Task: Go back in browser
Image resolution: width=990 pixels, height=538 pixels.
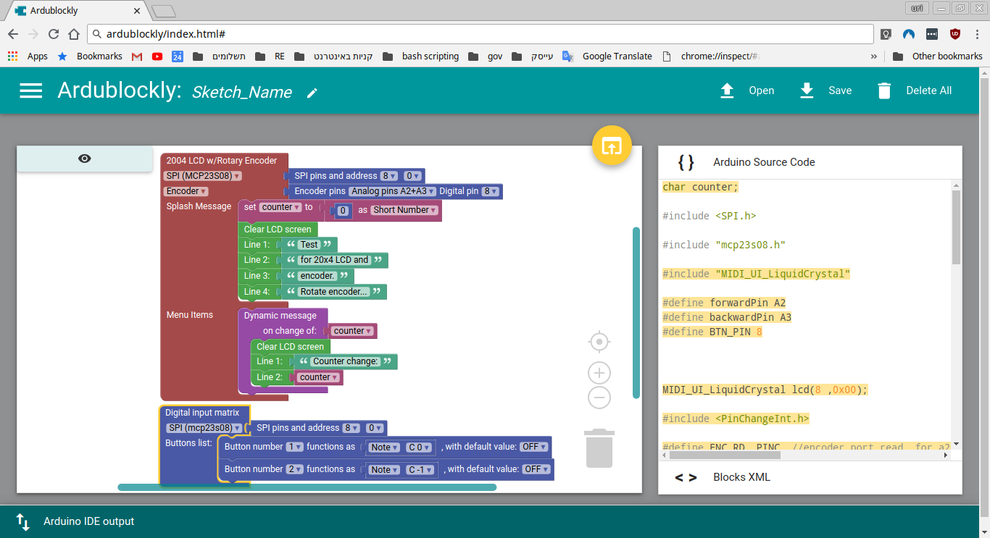Action: point(13,34)
